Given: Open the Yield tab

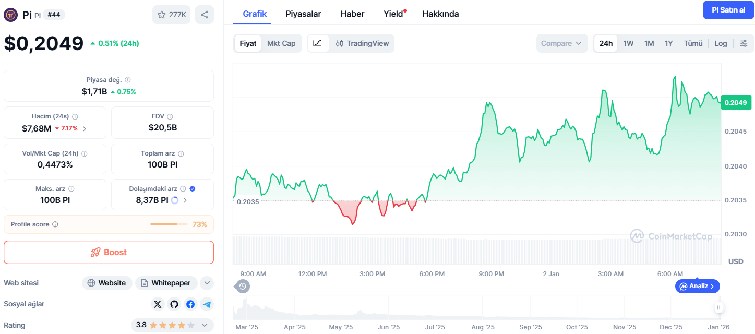Looking at the screenshot, I should tap(394, 14).
